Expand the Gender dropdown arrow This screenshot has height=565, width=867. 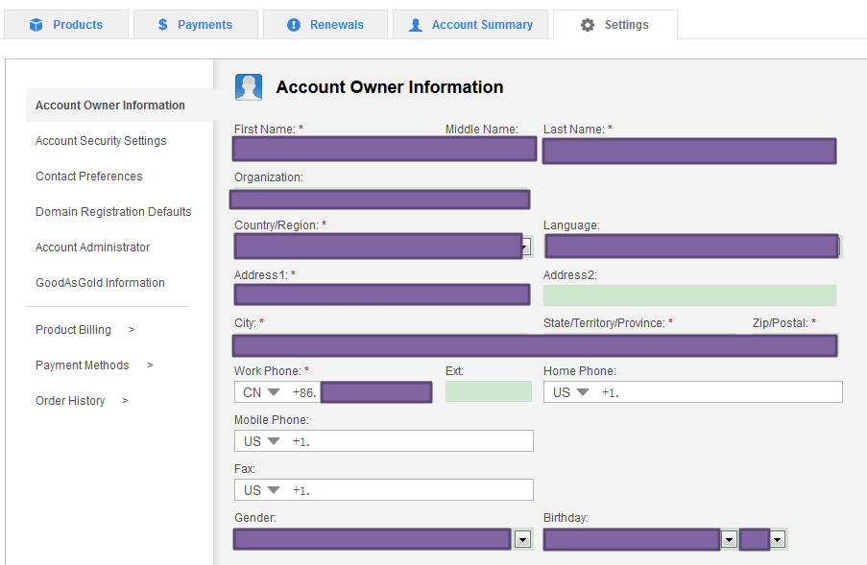point(522,540)
